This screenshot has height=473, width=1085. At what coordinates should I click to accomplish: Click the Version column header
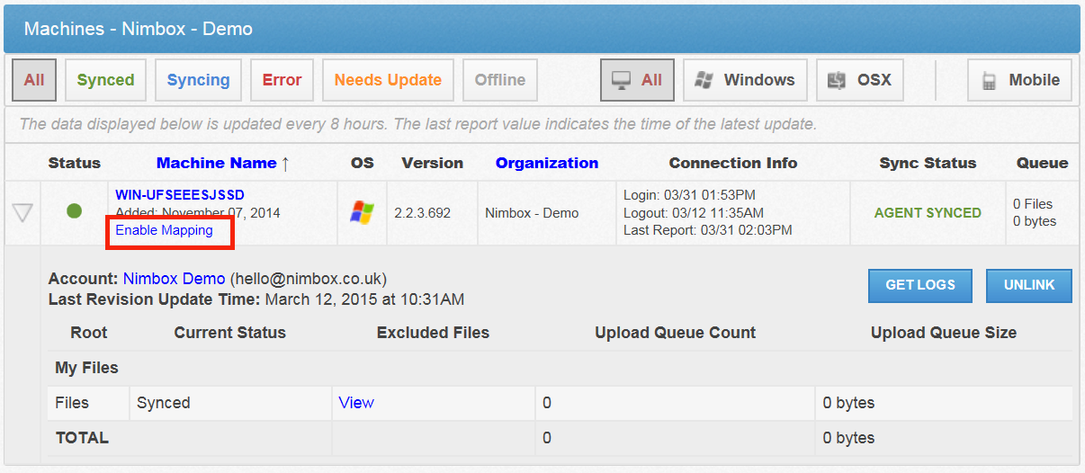point(433,163)
